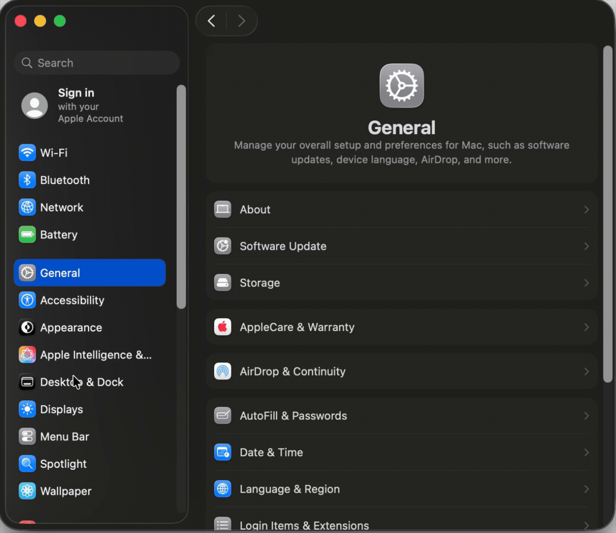Click the AutoFill & Passwords row chevron
The width and height of the screenshot is (616, 533).
pyautogui.click(x=587, y=416)
